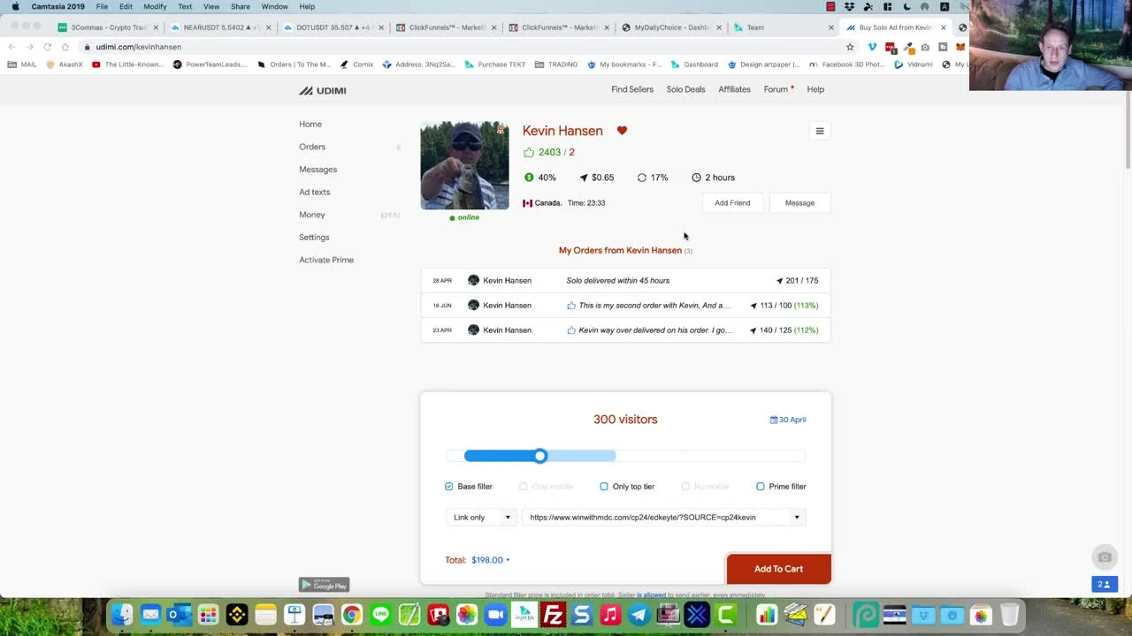Click the Google Play badge

point(325,585)
